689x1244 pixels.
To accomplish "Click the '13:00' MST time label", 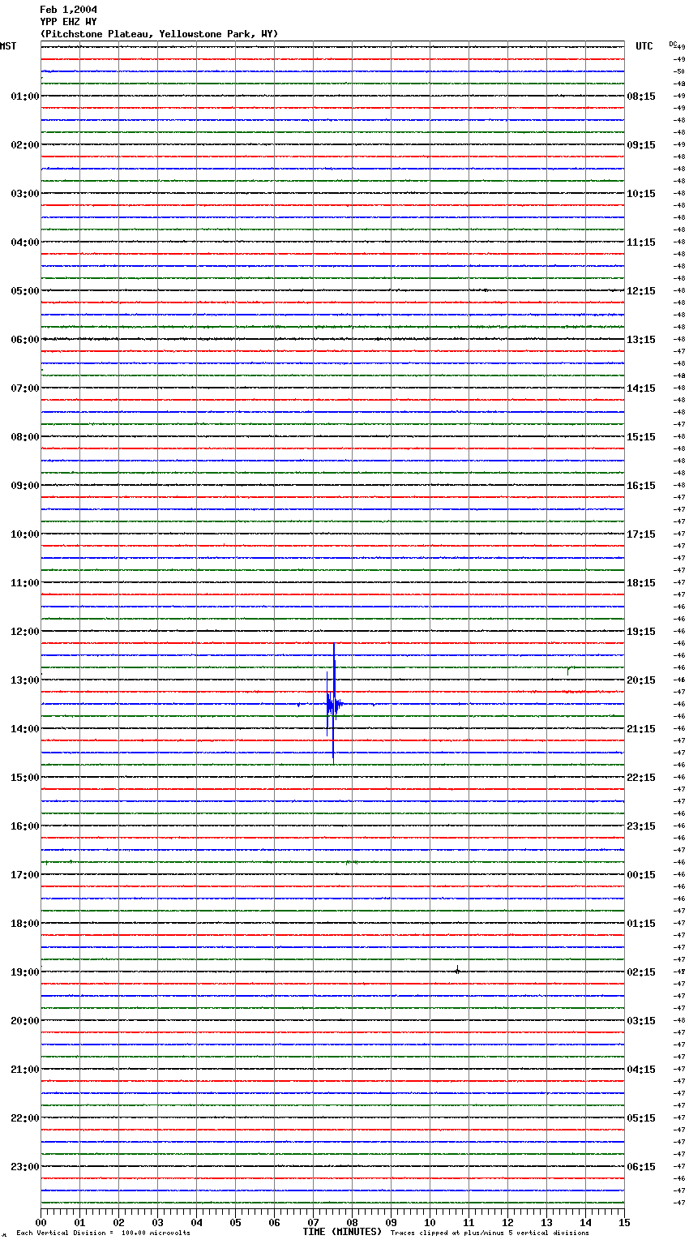I will point(25,680).
